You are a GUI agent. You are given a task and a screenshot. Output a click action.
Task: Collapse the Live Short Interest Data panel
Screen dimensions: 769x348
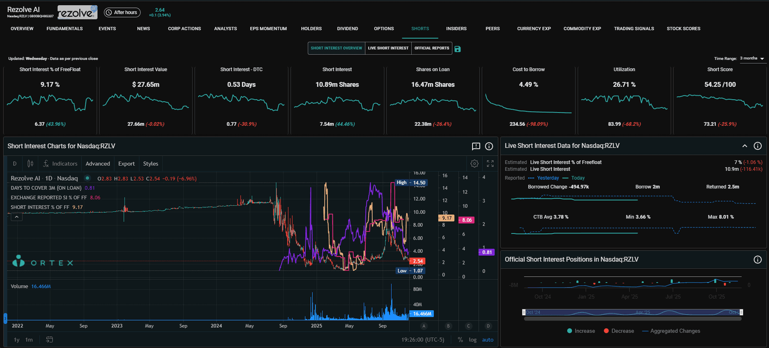(x=744, y=146)
